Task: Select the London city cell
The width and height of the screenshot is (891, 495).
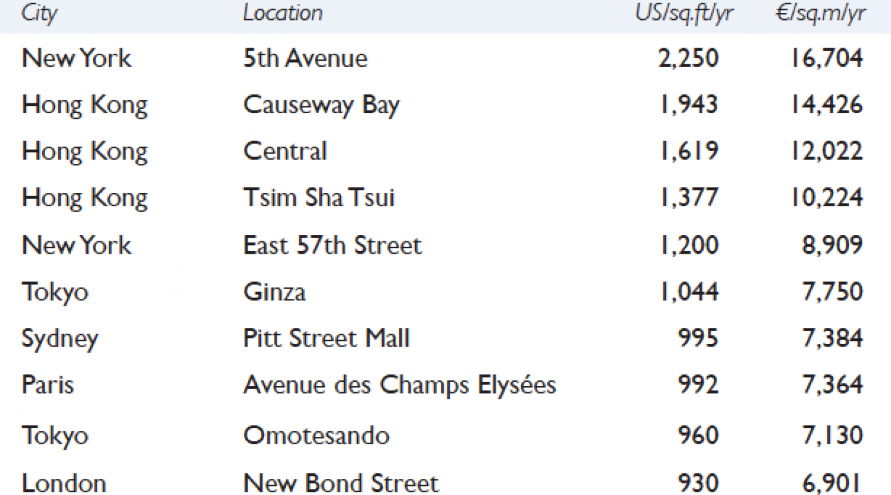Action: point(64,483)
